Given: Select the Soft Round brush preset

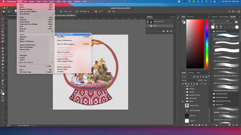Looking at the screenshot, I should click(x=226, y=44).
